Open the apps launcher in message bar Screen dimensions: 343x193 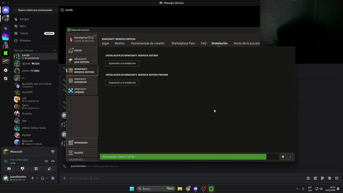(x=337, y=178)
